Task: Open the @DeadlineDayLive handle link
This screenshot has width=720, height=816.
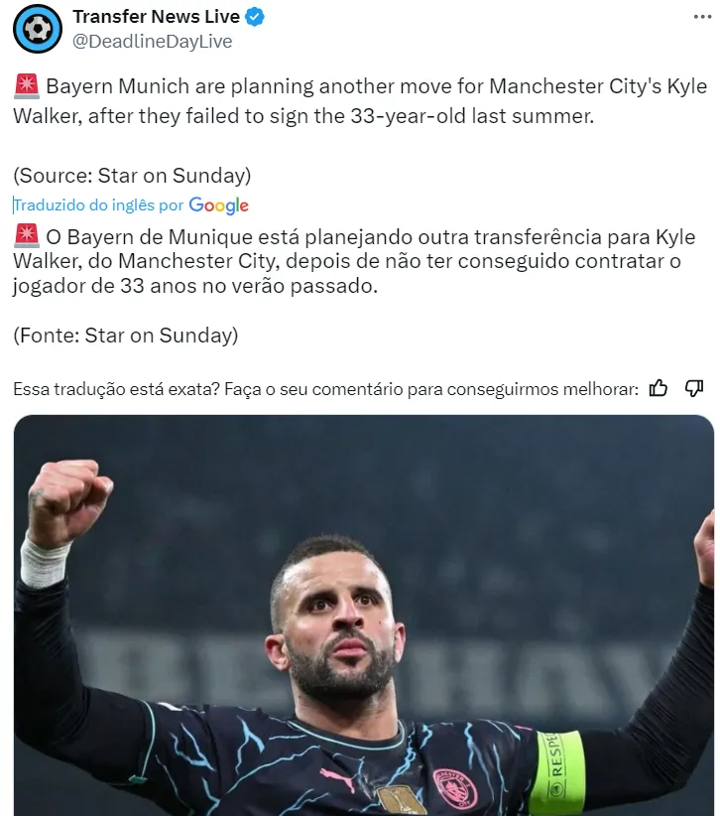Action: [153, 41]
